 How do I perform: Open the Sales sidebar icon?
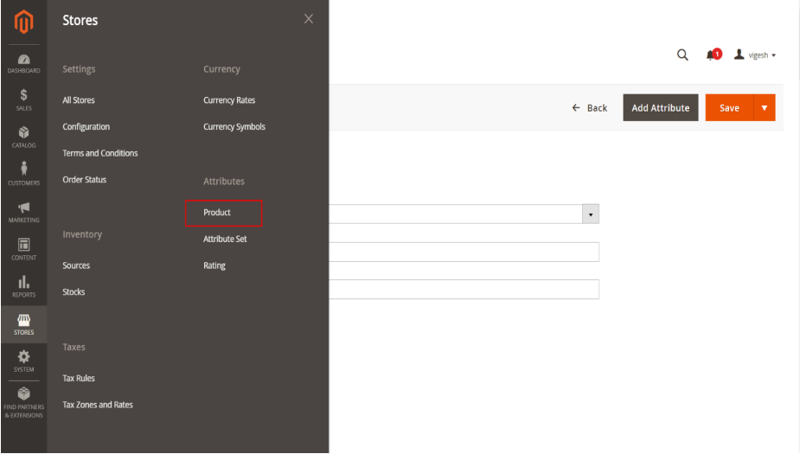pyautogui.click(x=23, y=99)
